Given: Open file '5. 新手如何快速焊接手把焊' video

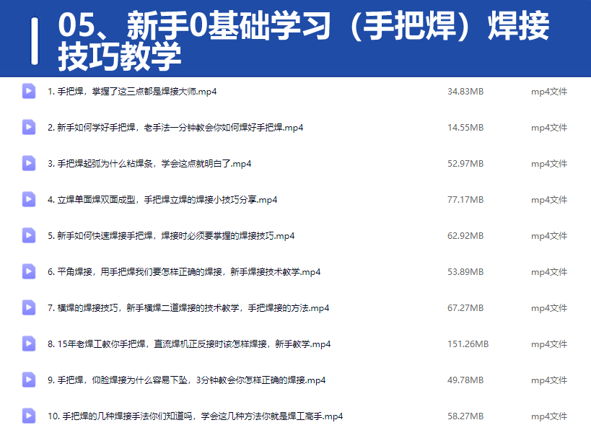Looking at the screenshot, I should coord(171,236).
